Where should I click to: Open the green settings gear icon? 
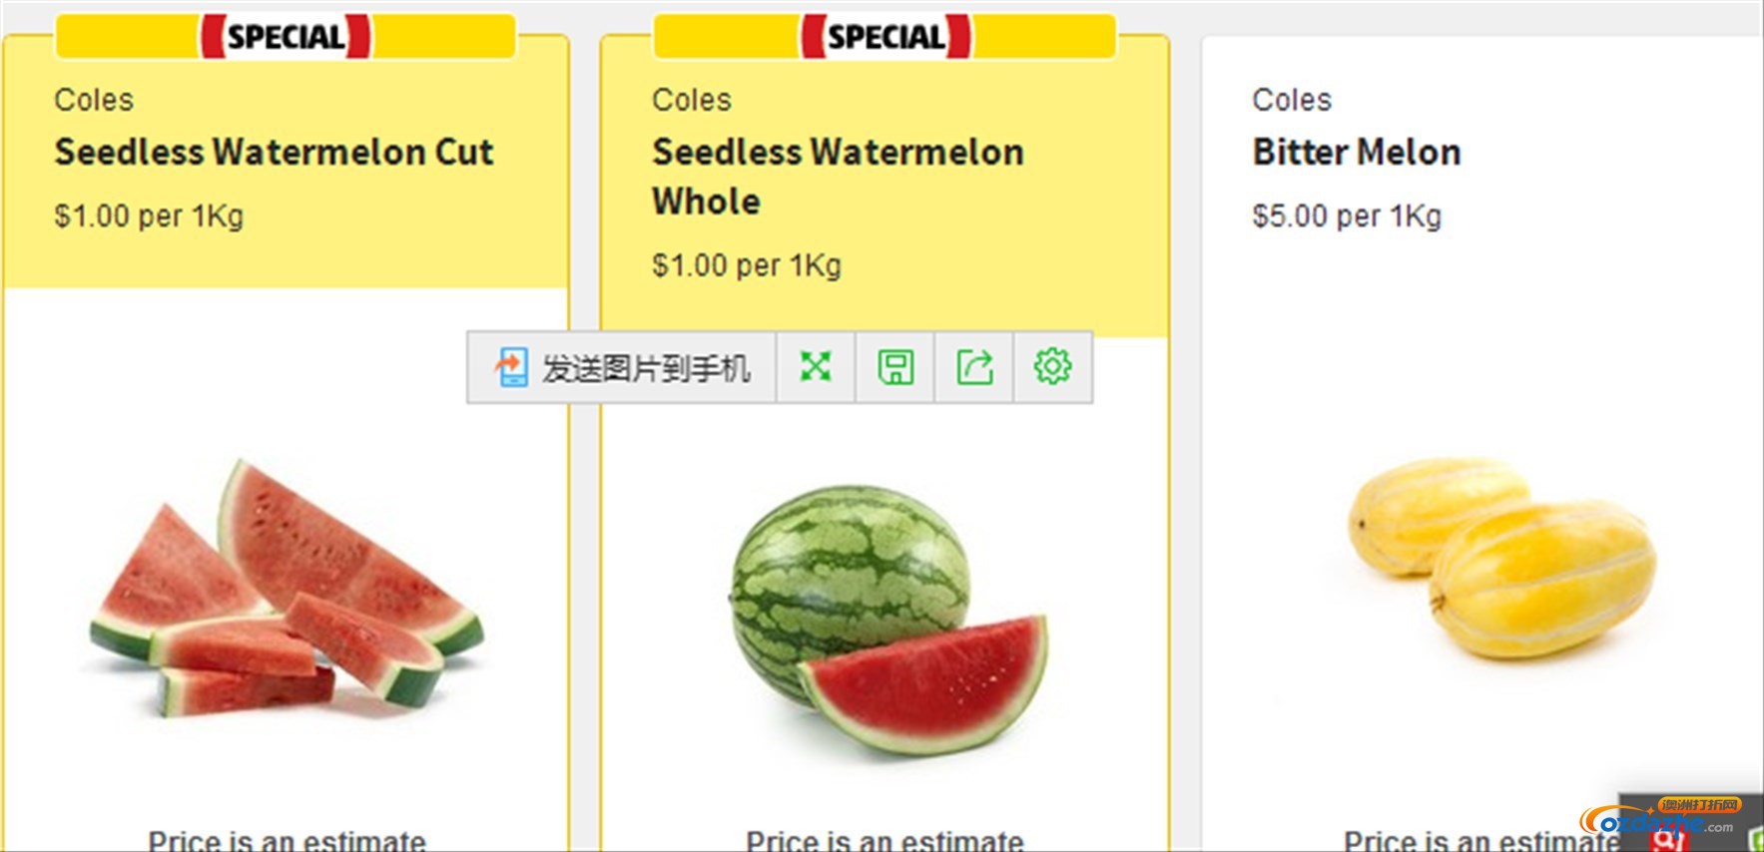[1053, 367]
